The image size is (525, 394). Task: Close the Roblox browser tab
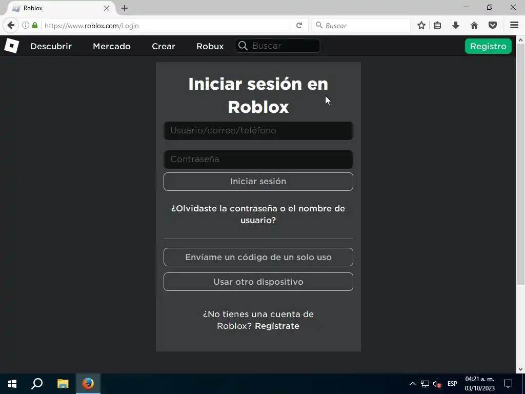pos(107,8)
